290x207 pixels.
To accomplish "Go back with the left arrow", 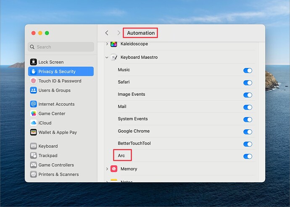I will coord(107,33).
